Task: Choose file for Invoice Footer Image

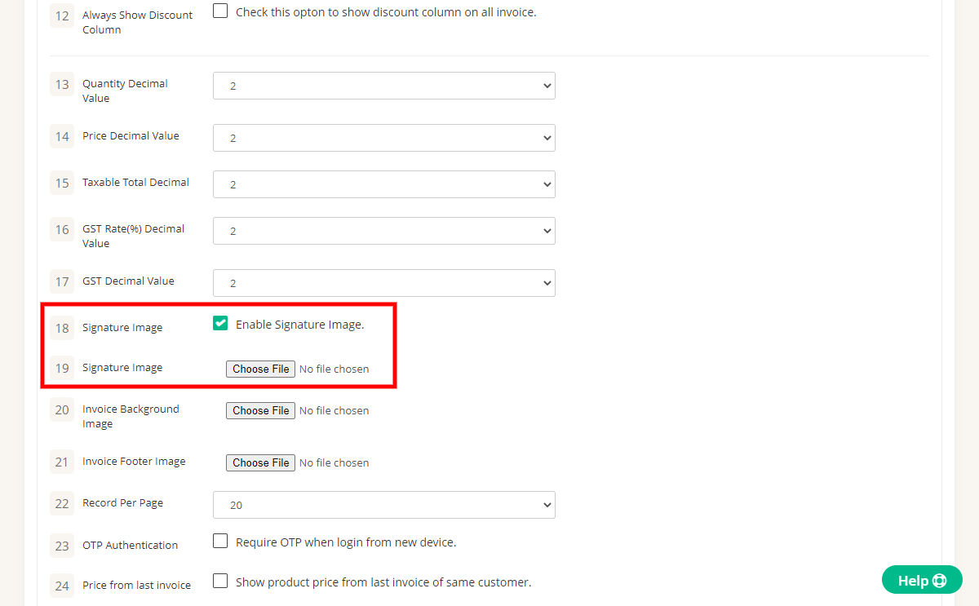Action: click(260, 462)
